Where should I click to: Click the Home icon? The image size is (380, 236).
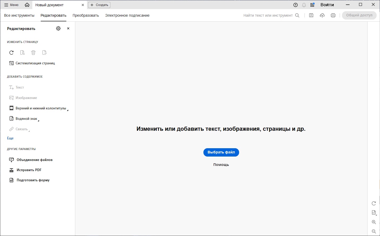tap(27, 5)
